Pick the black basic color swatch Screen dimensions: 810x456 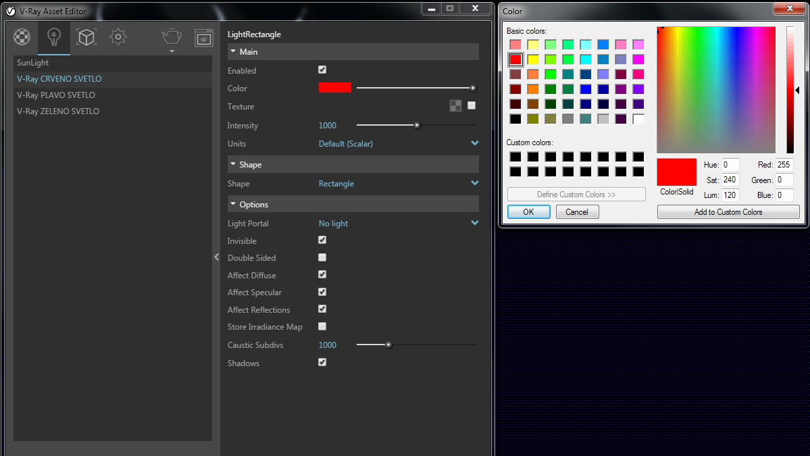pos(515,120)
